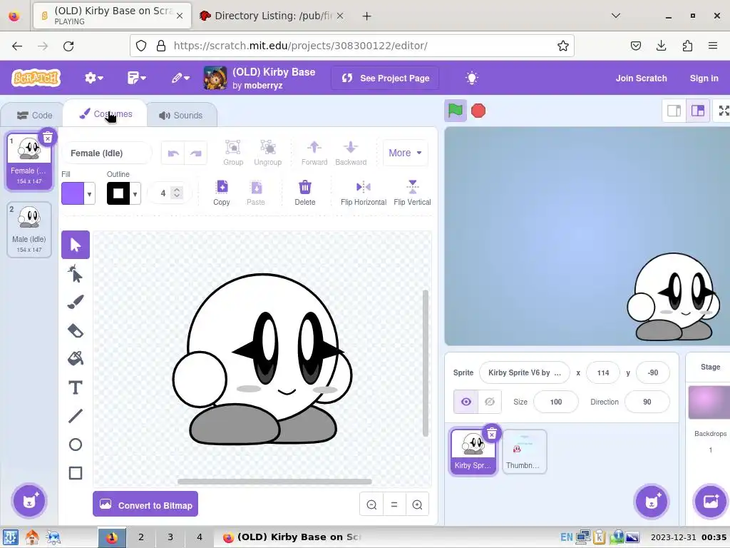
Task: Select the Circle tool
Action: click(76, 445)
